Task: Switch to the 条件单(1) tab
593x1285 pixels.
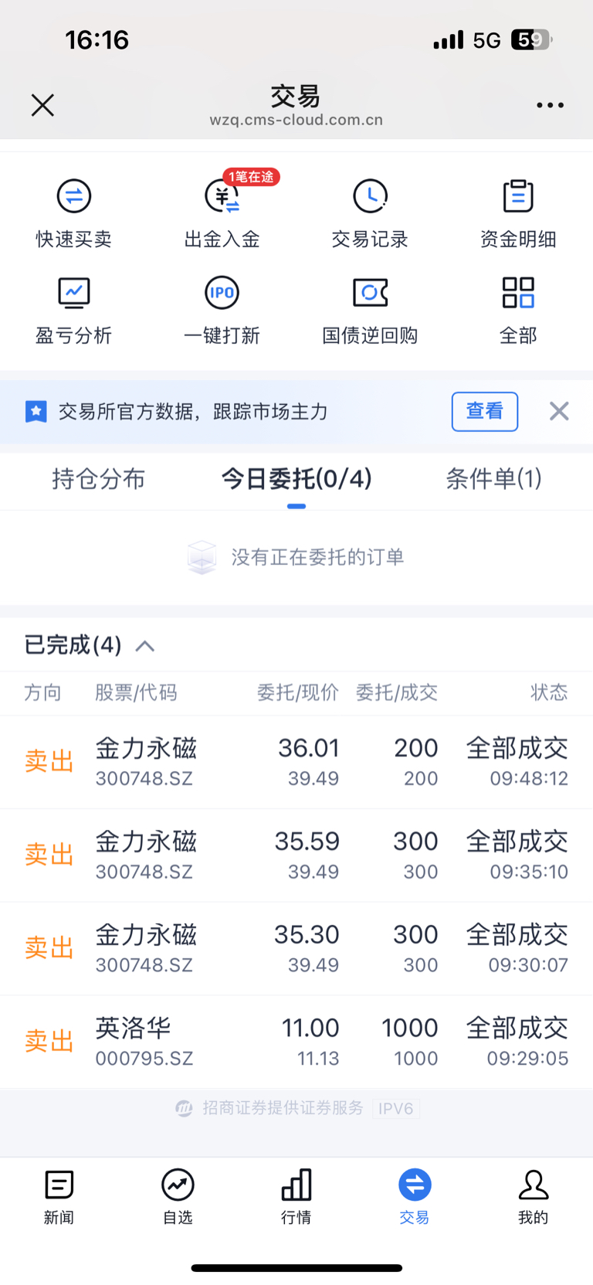Action: [493, 479]
